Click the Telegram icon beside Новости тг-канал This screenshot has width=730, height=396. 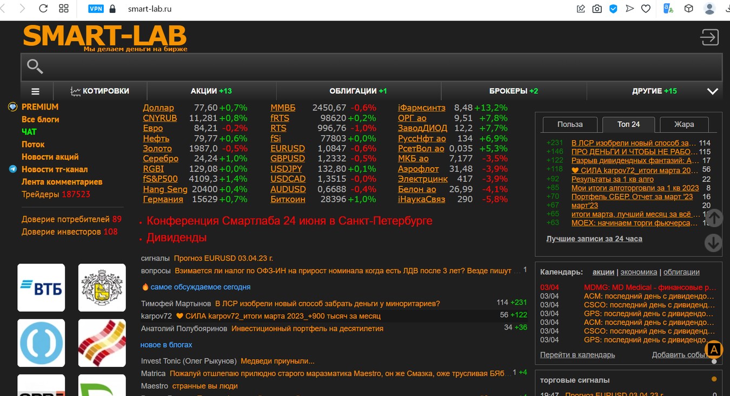coord(13,169)
